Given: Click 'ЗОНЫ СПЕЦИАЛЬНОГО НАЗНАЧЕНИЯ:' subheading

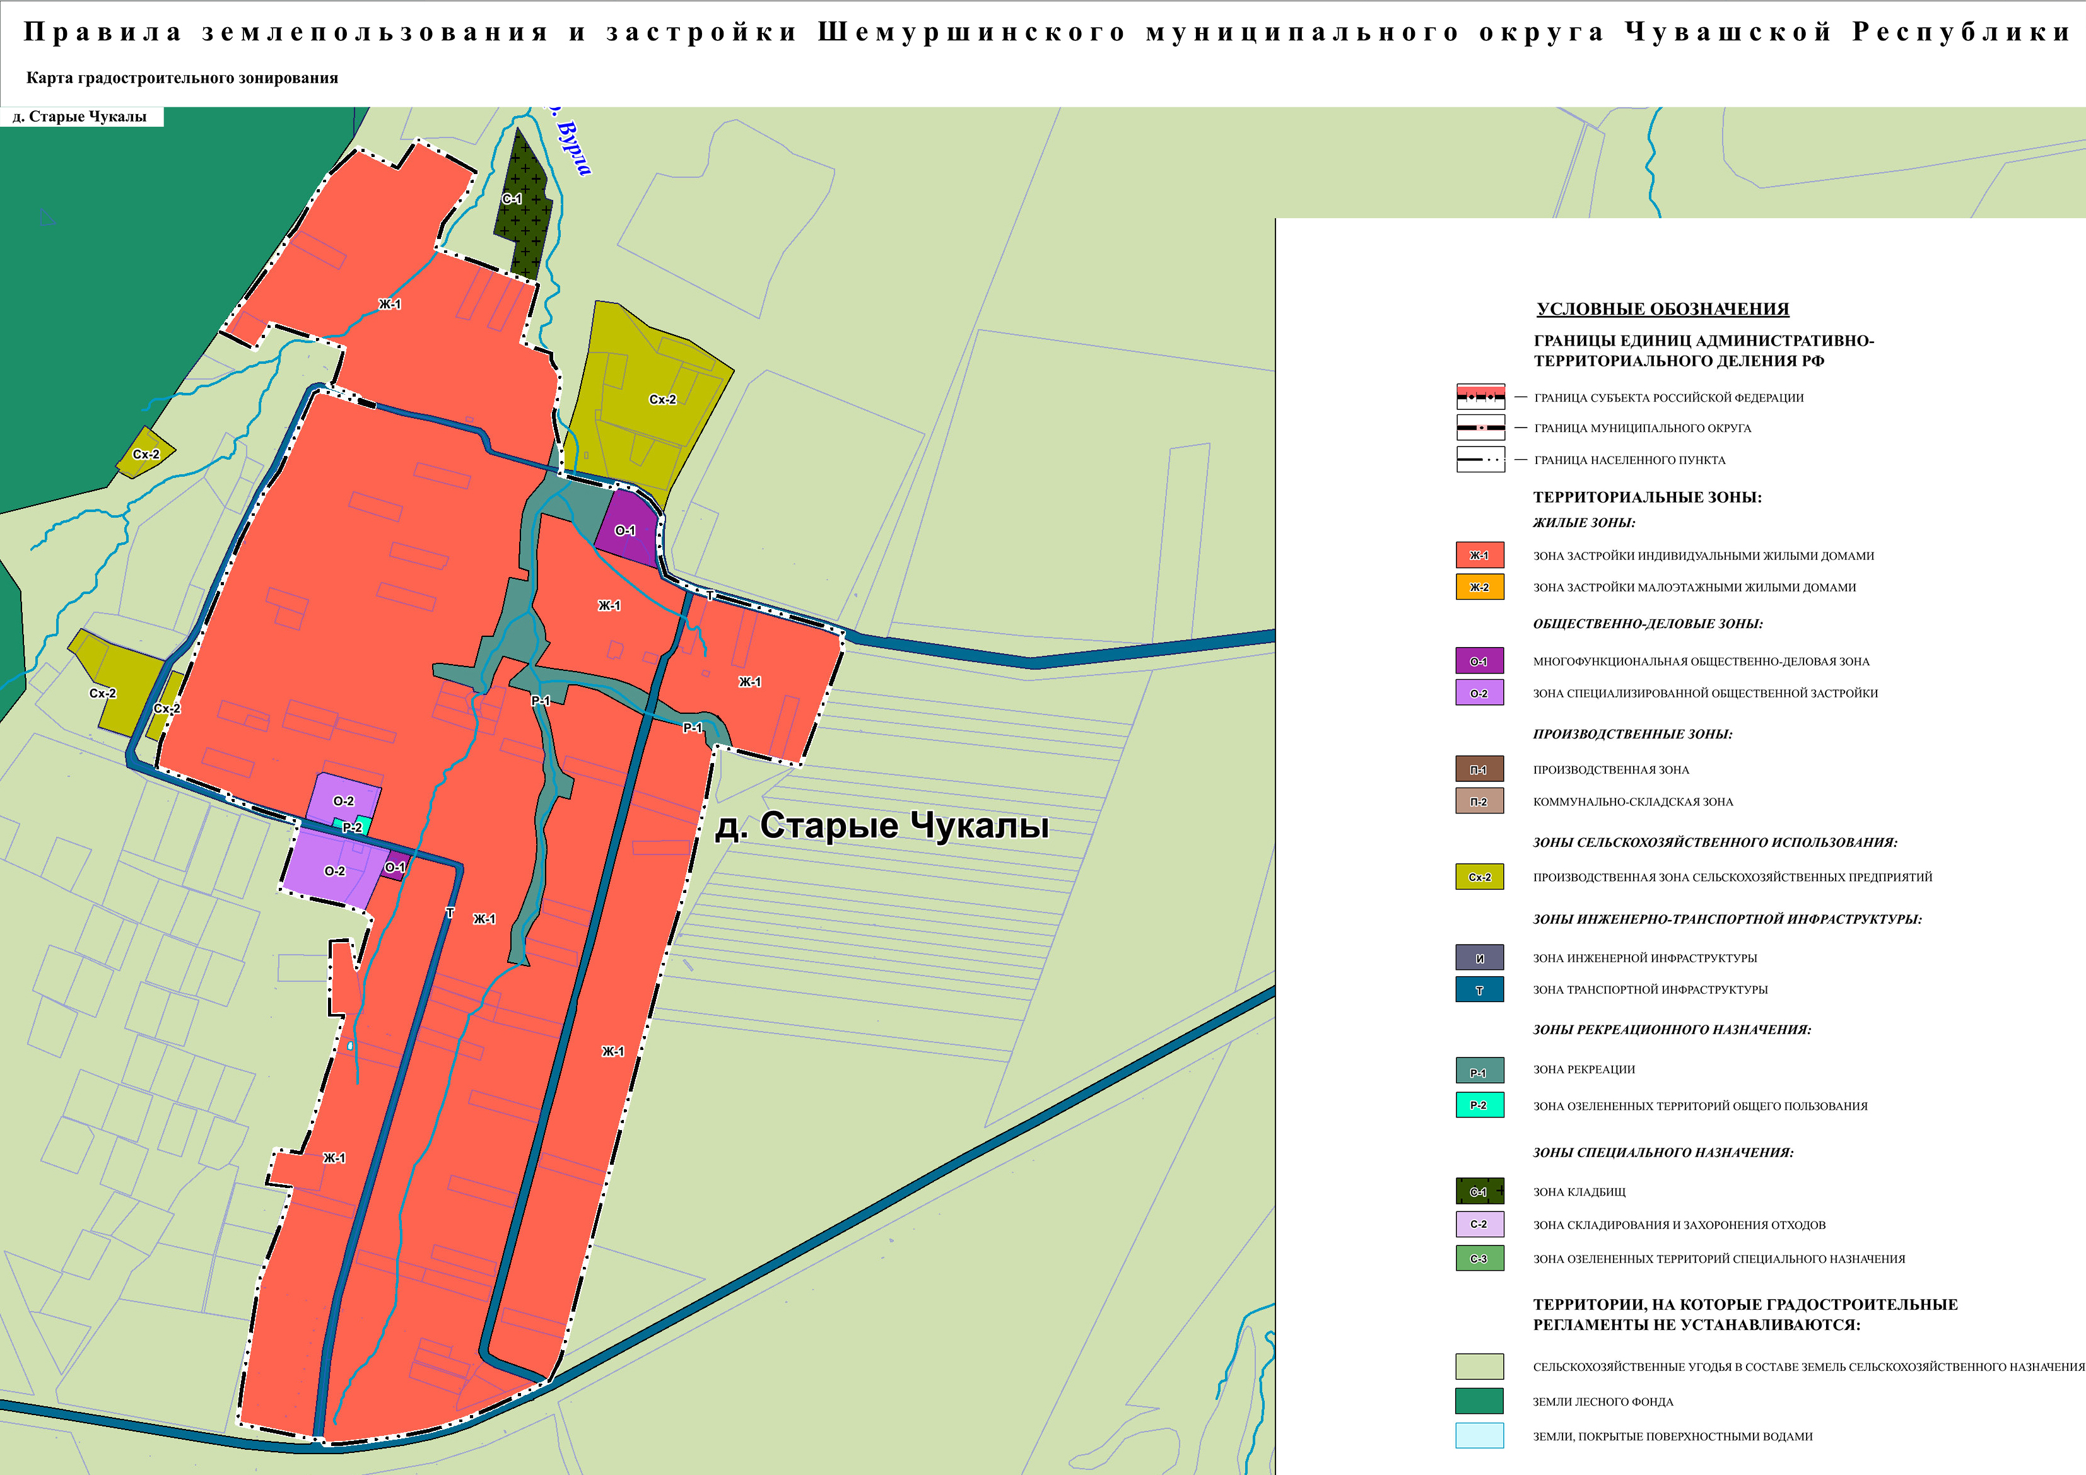Looking at the screenshot, I should click(1663, 1151).
